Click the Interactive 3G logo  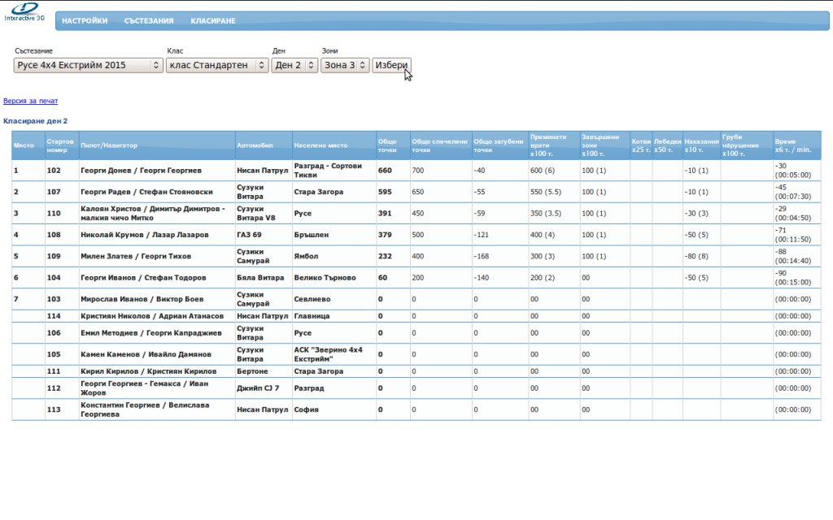coord(24,11)
